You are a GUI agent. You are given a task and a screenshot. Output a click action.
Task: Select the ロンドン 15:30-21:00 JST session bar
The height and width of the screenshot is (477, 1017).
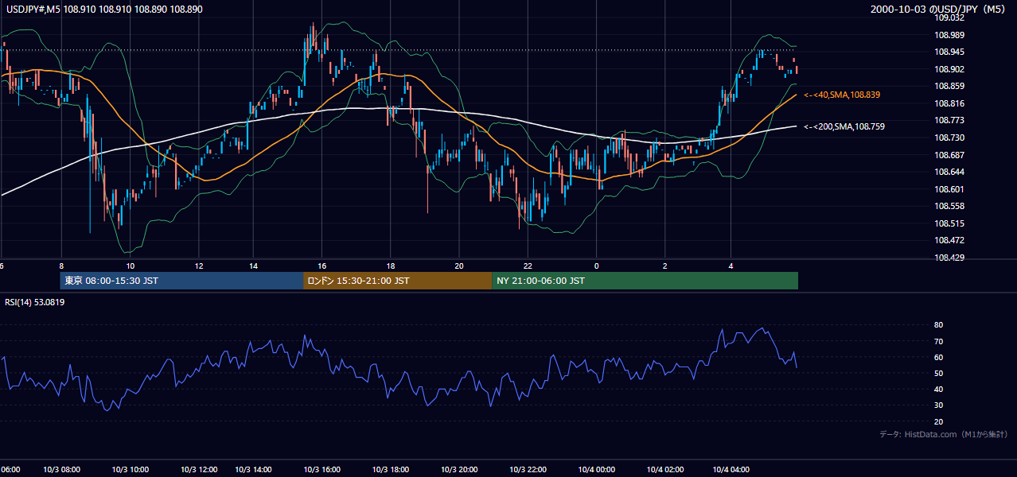397,281
